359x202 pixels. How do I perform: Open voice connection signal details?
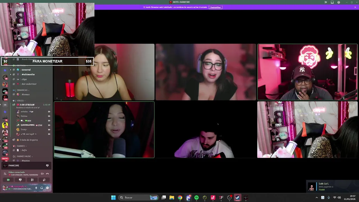click(5, 174)
